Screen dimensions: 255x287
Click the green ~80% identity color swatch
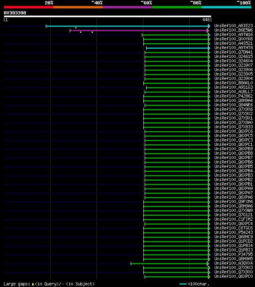coord(177,7)
